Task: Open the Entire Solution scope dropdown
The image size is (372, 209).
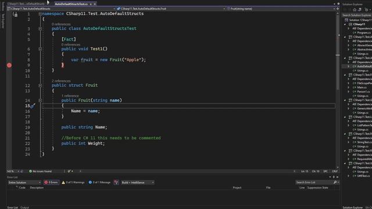Action: coord(24,182)
